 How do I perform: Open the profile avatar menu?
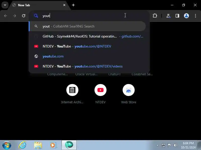click(186, 16)
